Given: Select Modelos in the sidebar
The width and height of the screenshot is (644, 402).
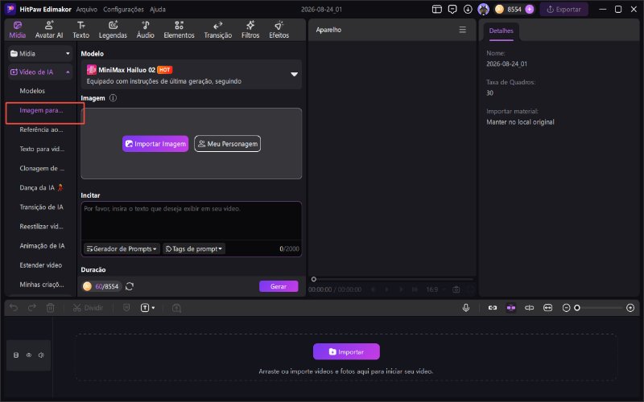Looking at the screenshot, I should (x=32, y=91).
